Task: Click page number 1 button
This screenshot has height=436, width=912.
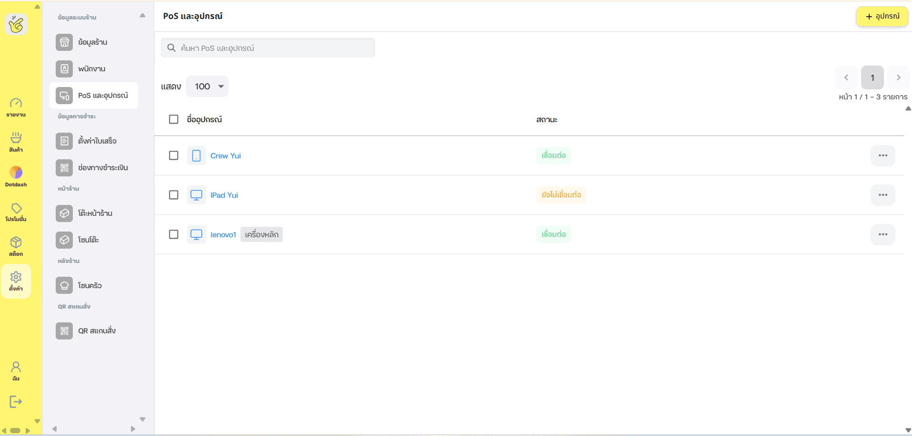Action: pos(872,78)
